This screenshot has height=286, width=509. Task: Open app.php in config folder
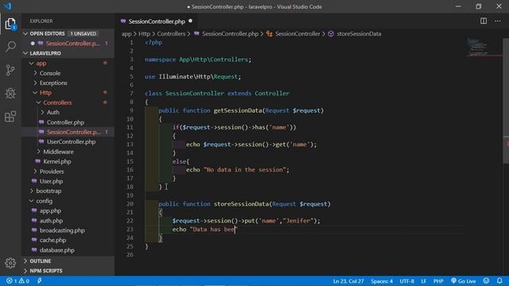point(50,211)
